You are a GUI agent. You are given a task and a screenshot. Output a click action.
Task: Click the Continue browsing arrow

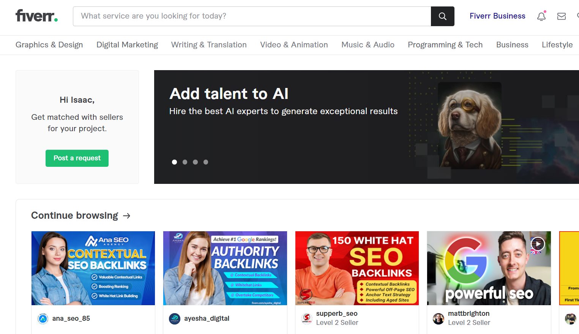coord(127,216)
